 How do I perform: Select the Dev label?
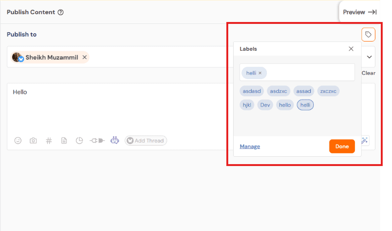click(x=265, y=105)
